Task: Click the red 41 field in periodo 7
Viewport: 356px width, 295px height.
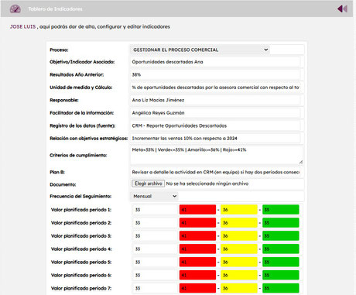Action: coord(197,288)
